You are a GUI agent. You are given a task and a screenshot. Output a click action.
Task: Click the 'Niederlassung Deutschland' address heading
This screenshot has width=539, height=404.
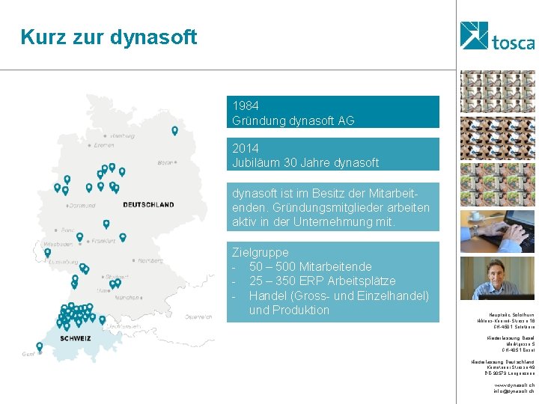pos(502,362)
